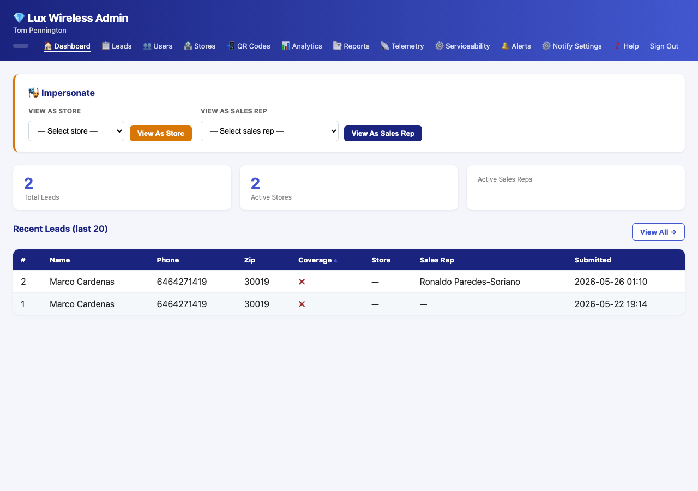View the Alerts page

pos(516,46)
